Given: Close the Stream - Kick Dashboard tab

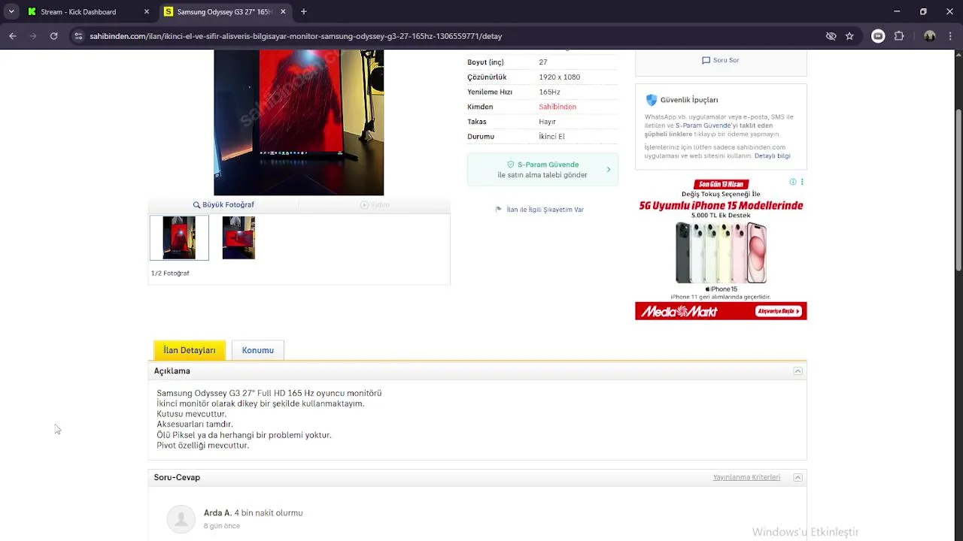Looking at the screenshot, I should click(x=147, y=12).
